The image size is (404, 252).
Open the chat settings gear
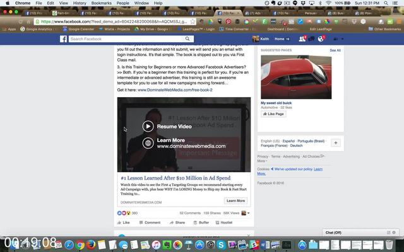(x=394, y=232)
